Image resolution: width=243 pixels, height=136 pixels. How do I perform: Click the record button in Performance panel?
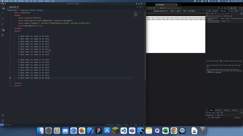(207, 14)
